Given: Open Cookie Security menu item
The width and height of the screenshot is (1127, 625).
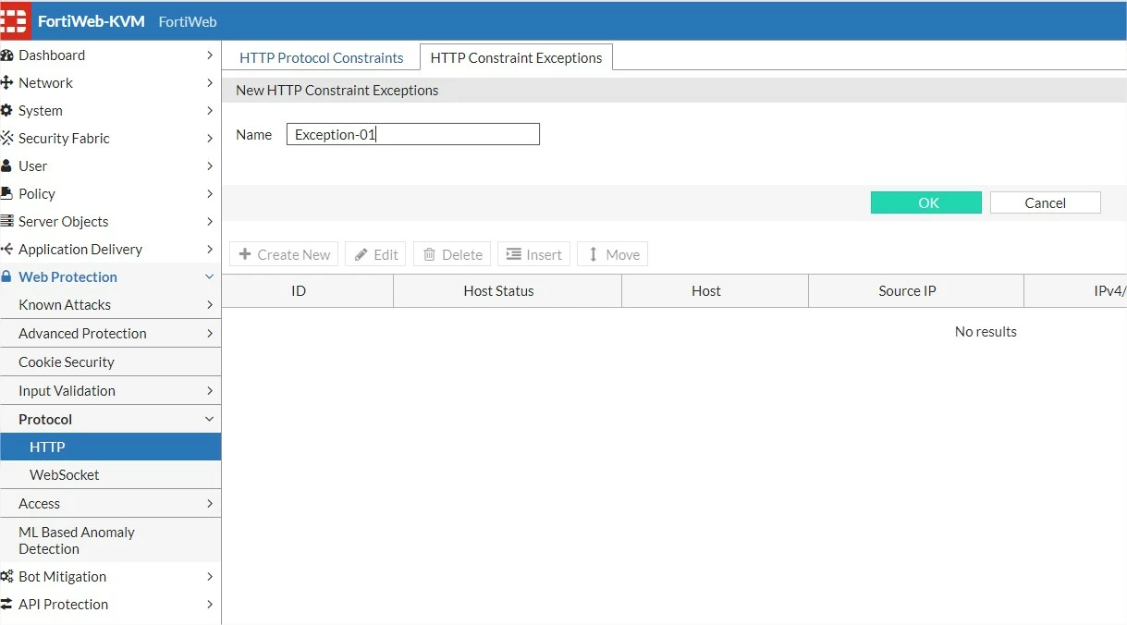Looking at the screenshot, I should pyautogui.click(x=110, y=362).
